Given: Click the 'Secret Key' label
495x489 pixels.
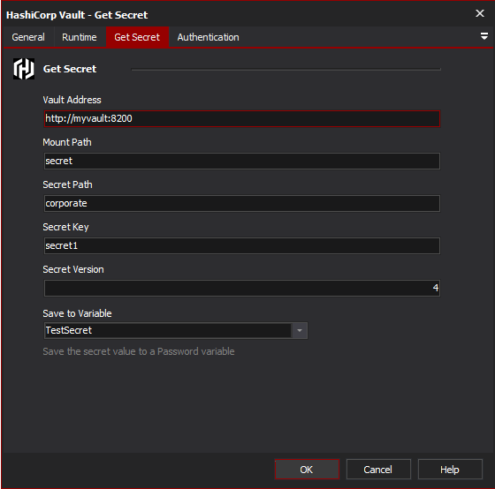Looking at the screenshot, I should pyautogui.click(x=65, y=227).
